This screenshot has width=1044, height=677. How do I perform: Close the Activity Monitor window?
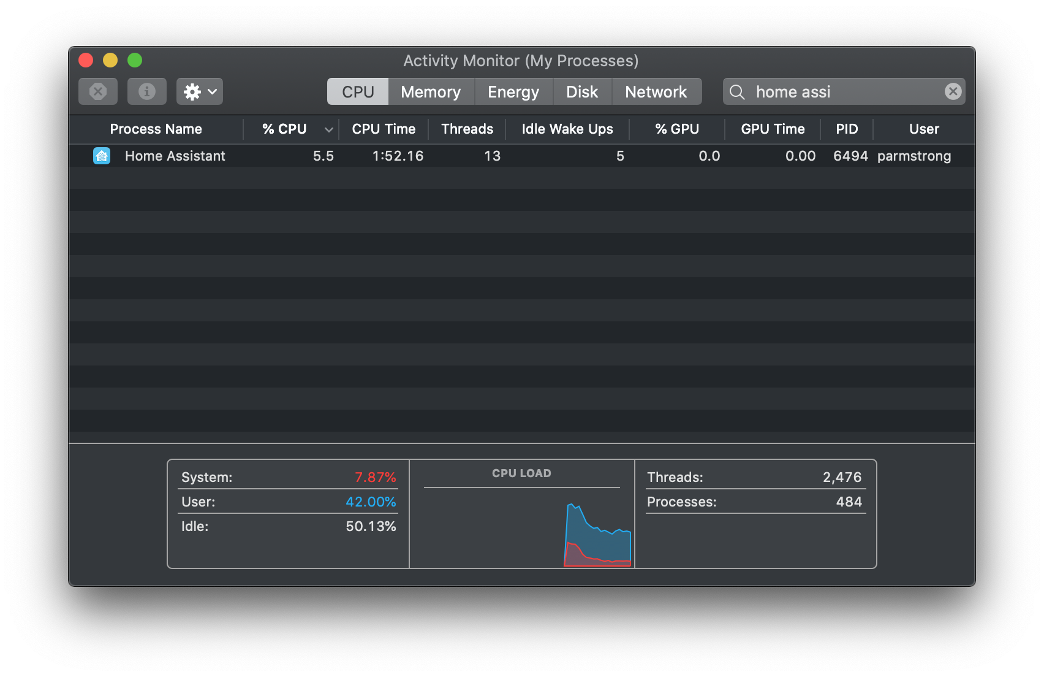(86, 60)
